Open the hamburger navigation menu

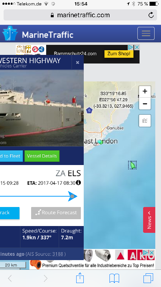[x=146, y=33]
